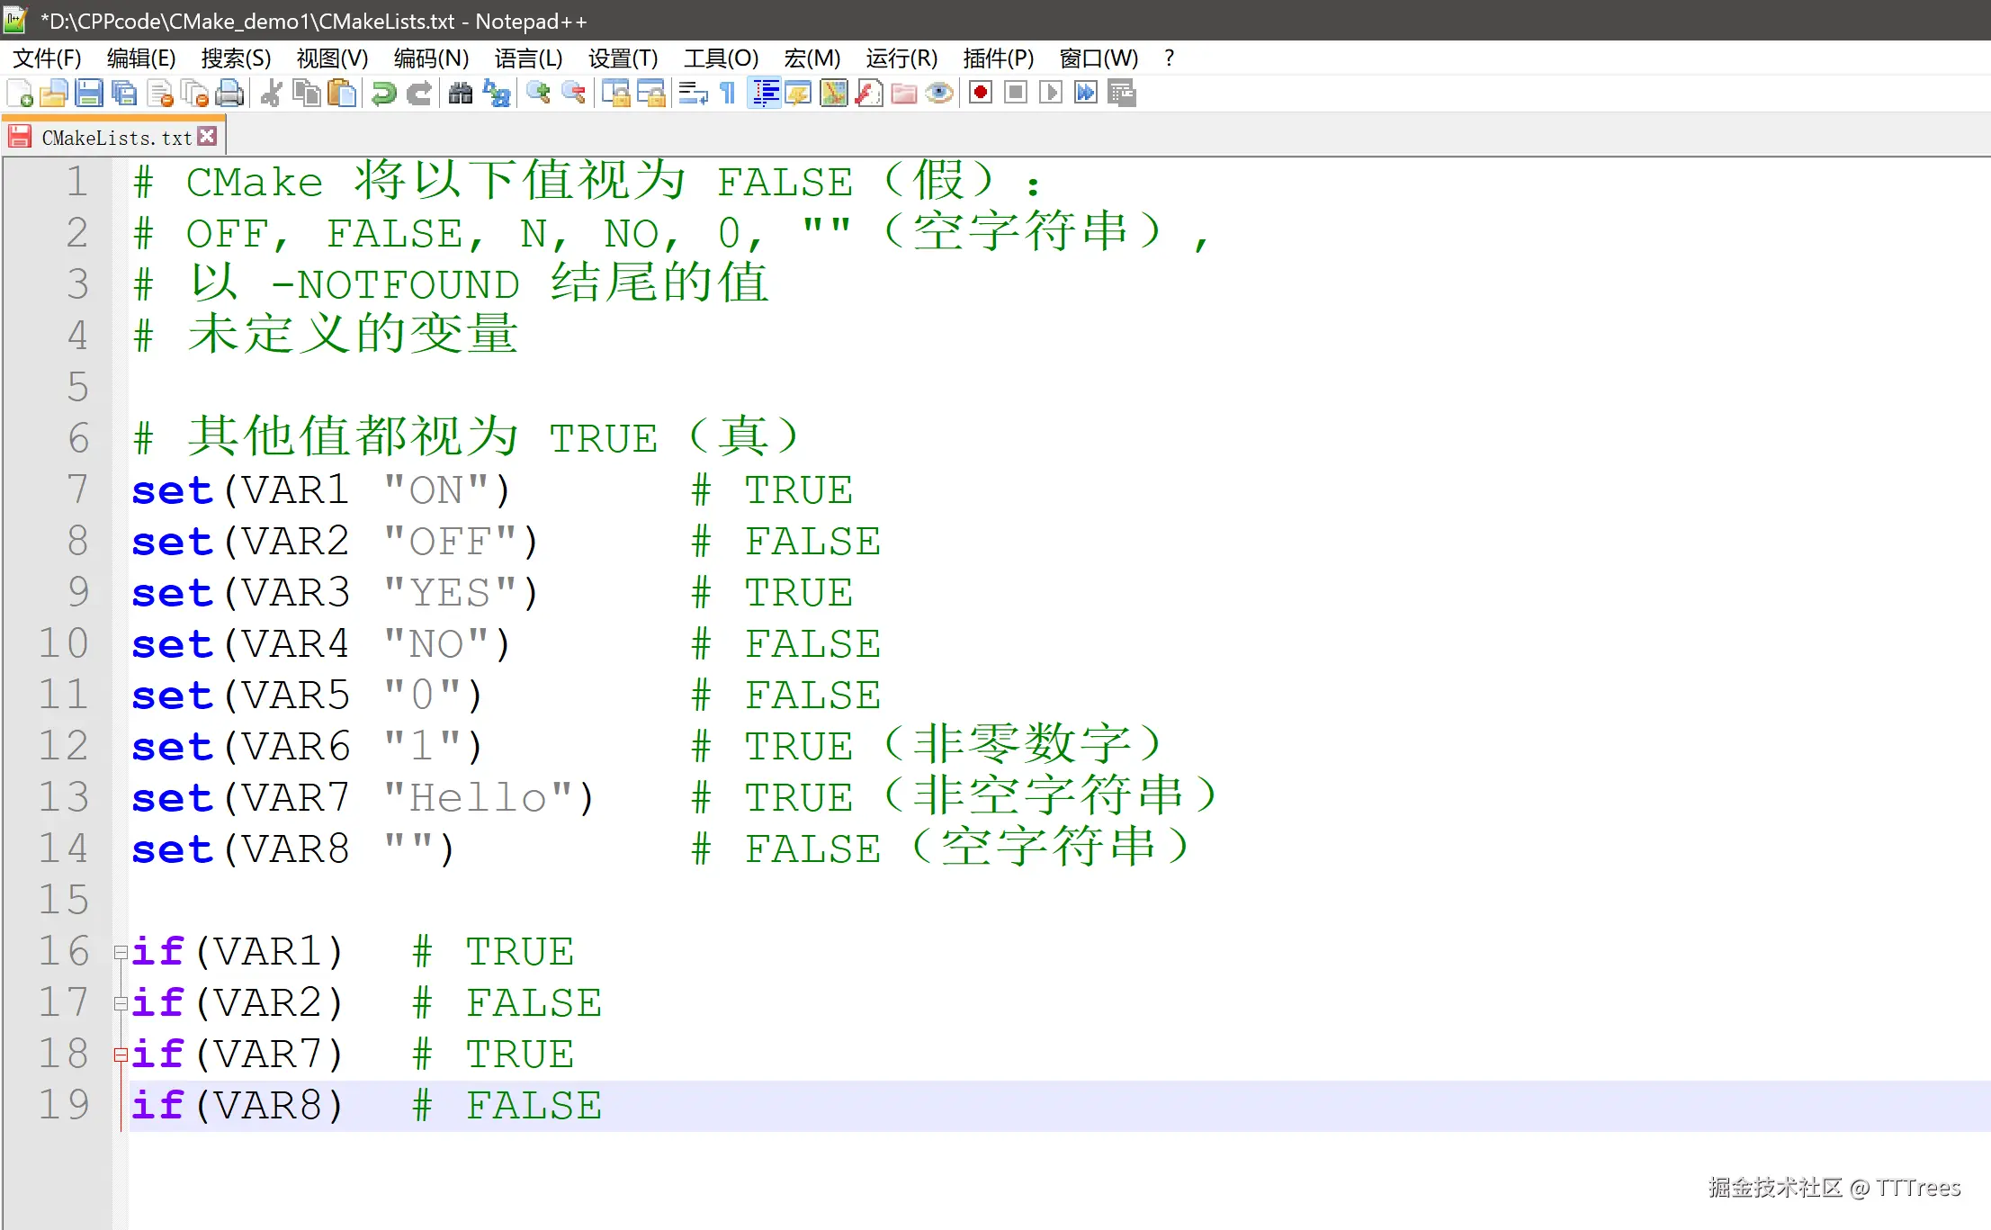Open Find with the binoculars icon
This screenshot has width=1991, height=1230.
[461, 94]
